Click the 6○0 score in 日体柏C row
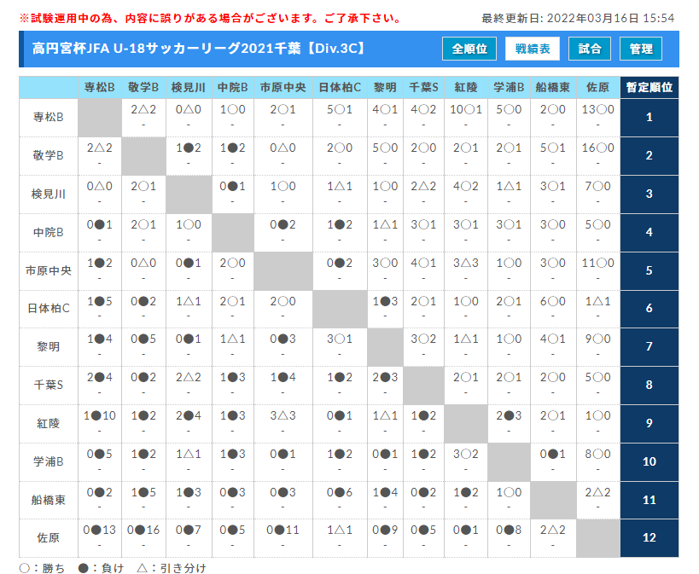Screen dimensions: 699x574 [x=553, y=301]
